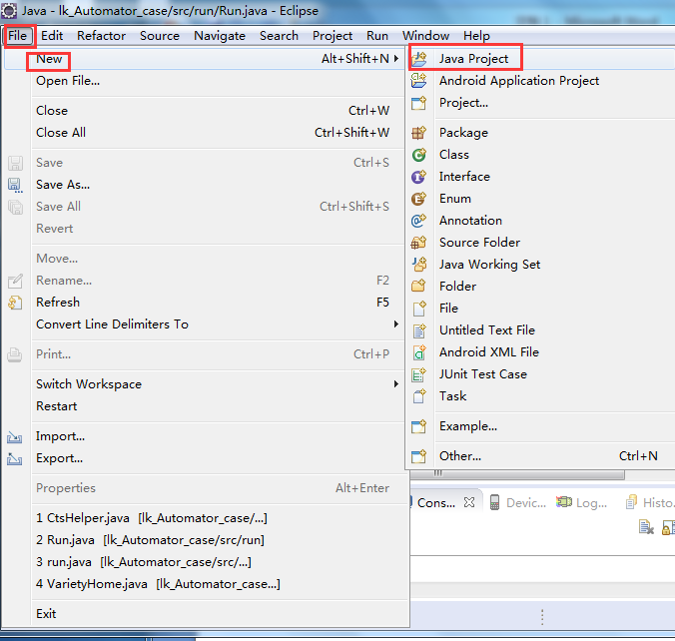The width and height of the screenshot is (675, 641).
Task: Click the Package icon in New submenu
Action: pyautogui.click(x=418, y=133)
